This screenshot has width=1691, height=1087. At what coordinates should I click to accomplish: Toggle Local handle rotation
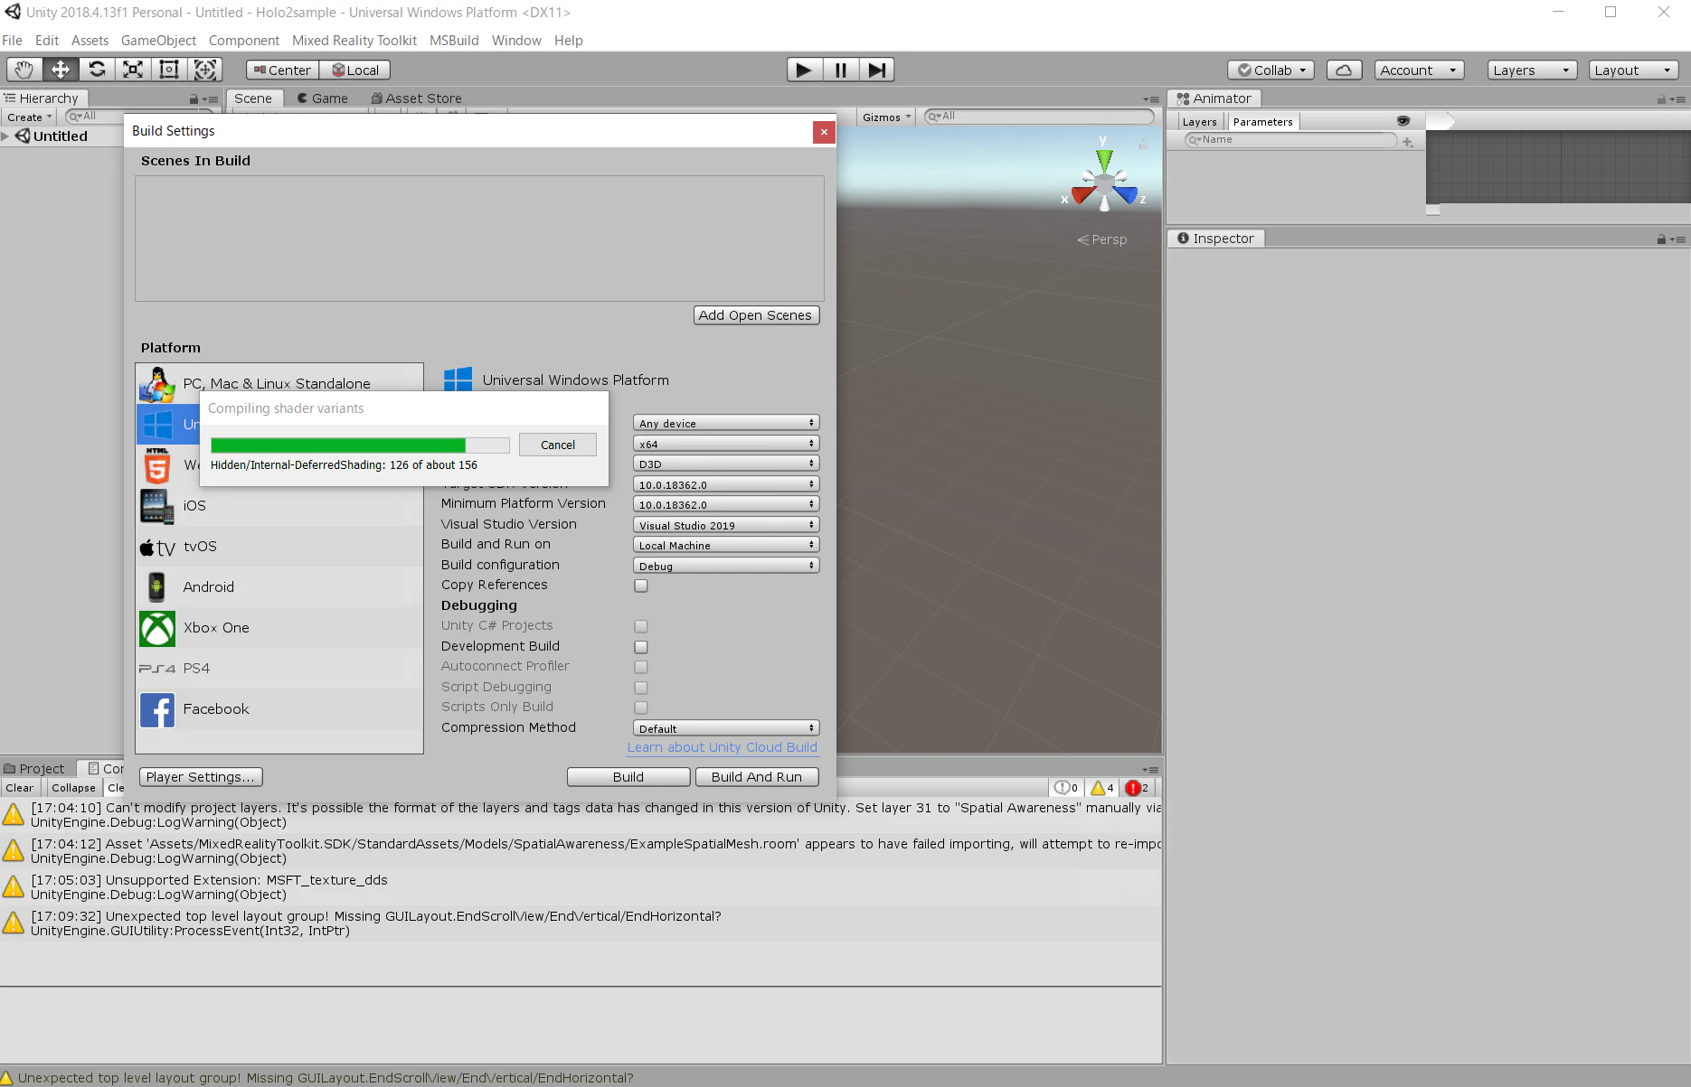[355, 70]
